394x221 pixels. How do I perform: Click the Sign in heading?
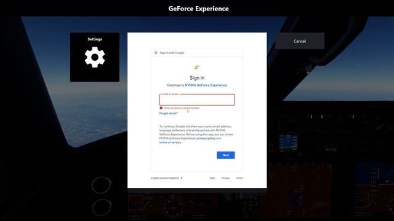(197, 78)
